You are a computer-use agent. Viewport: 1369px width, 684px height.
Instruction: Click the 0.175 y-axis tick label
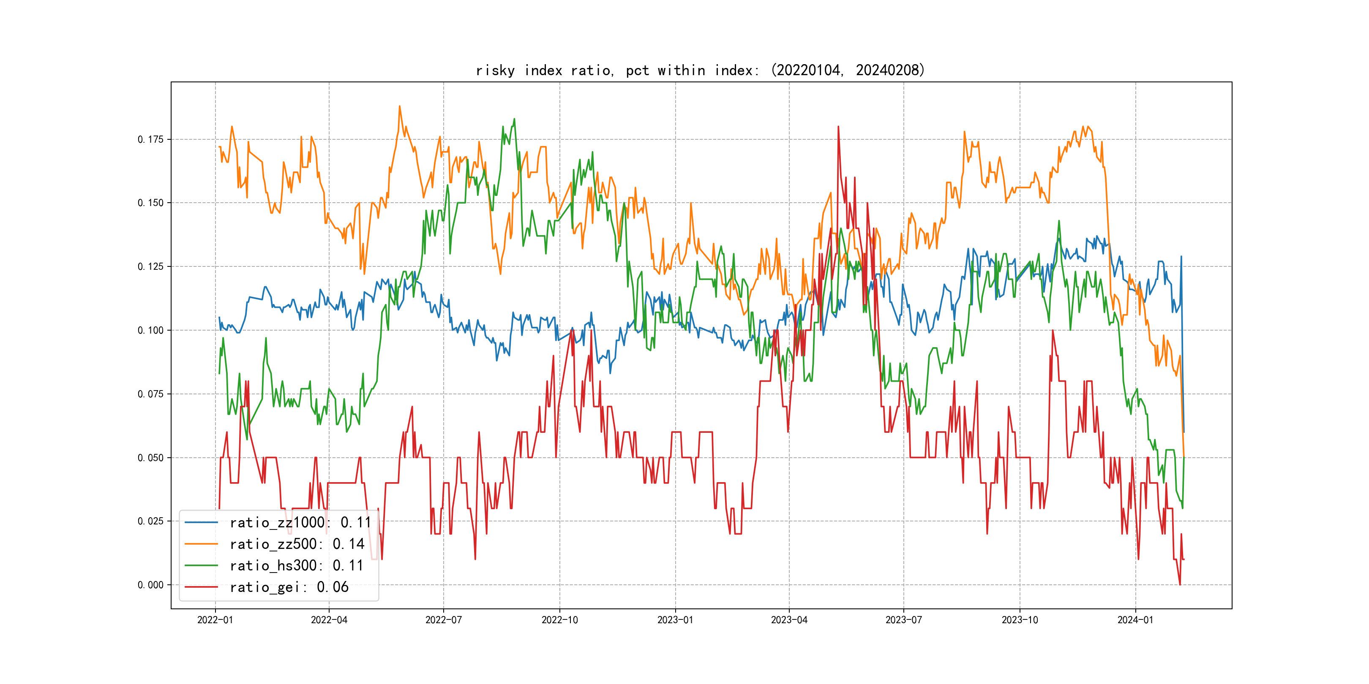150,139
